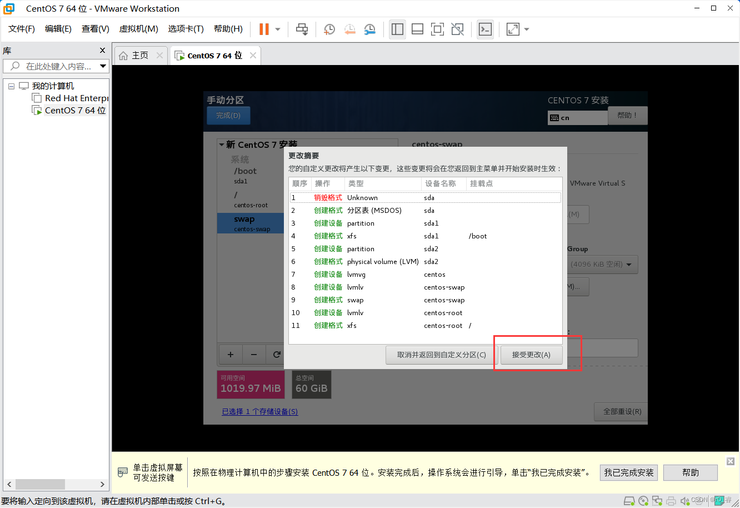Click the keyboard hint icon in the install bar

[x=123, y=472]
